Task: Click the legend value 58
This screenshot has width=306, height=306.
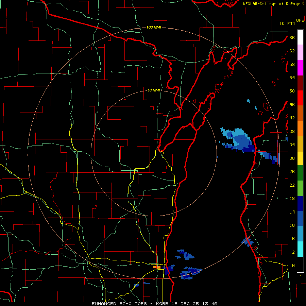Action: [x=292, y=64]
